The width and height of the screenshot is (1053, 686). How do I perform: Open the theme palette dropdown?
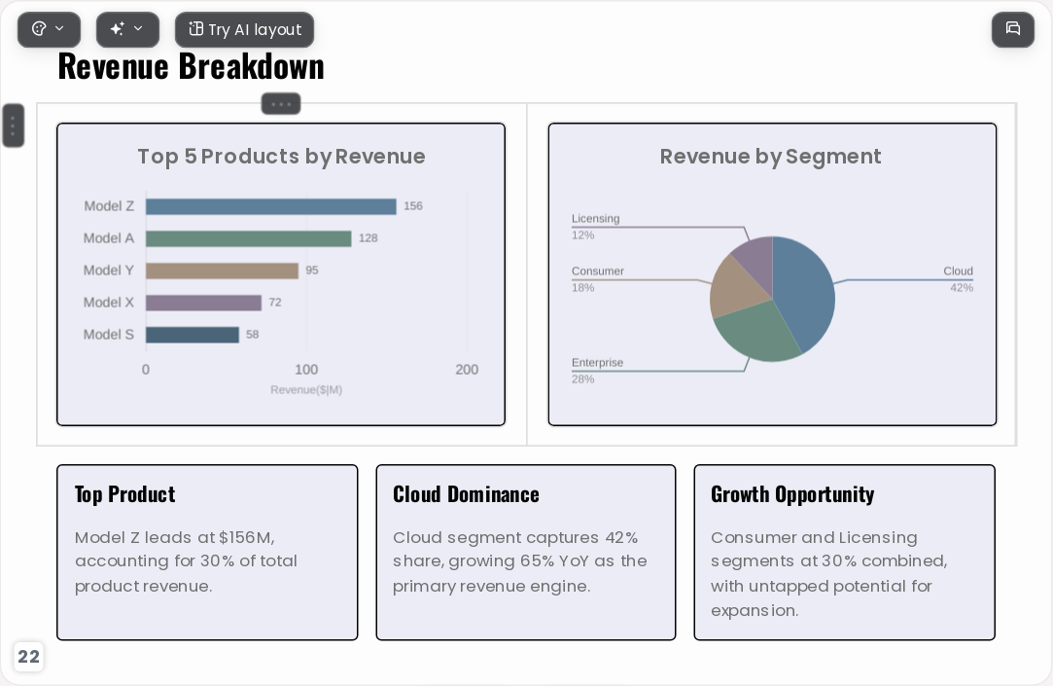click(49, 29)
